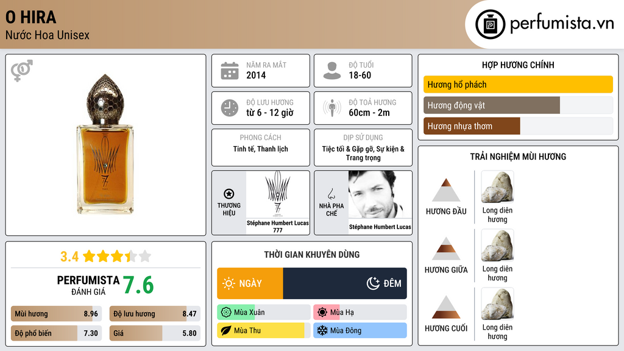The width and height of the screenshot is (624, 351).
Task: Click the sillage value 60cm - 2m
Action: (369, 113)
